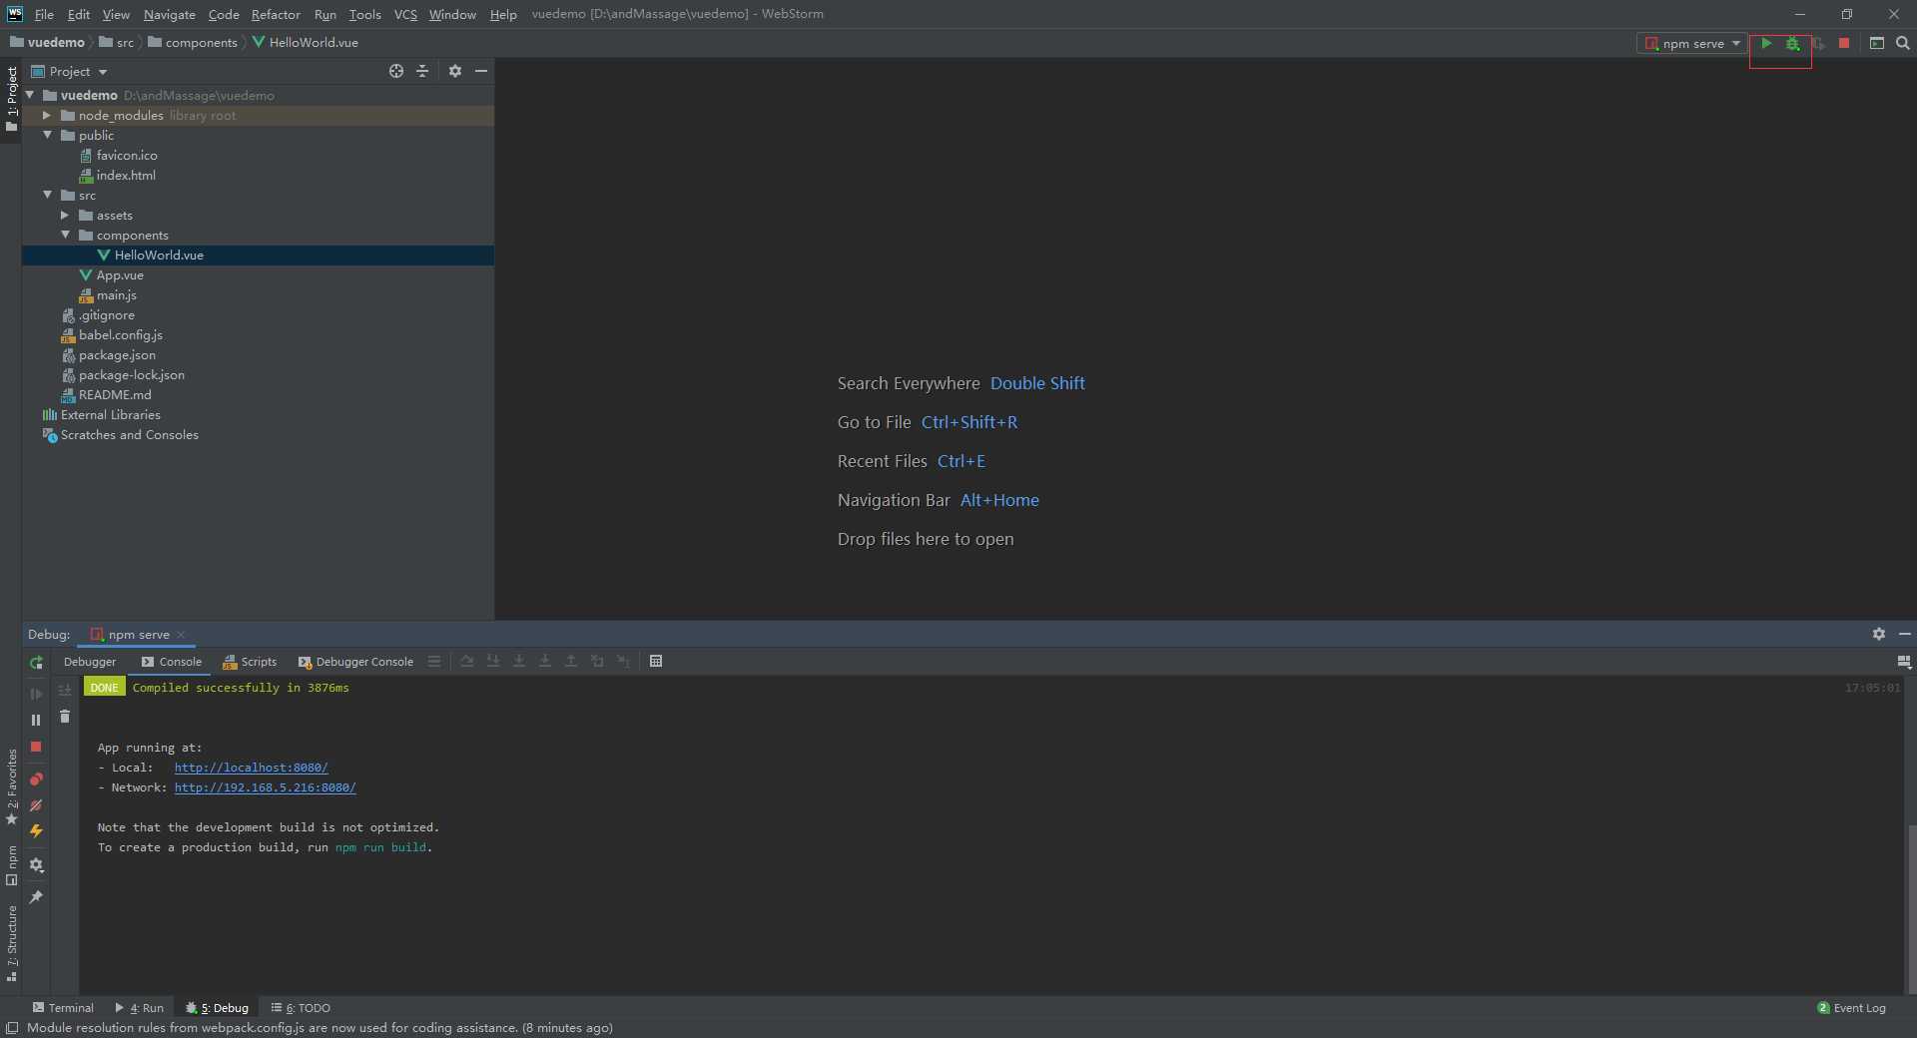This screenshot has width=1917, height=1038.
Task: Open the VCS menu
Action: pyautogui.click(x=405, y=14)
